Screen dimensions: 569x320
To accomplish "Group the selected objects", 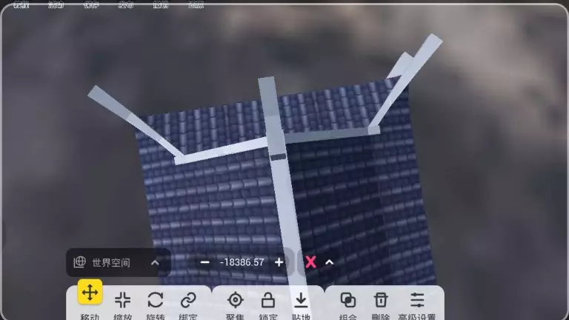I will pos(347,300).
